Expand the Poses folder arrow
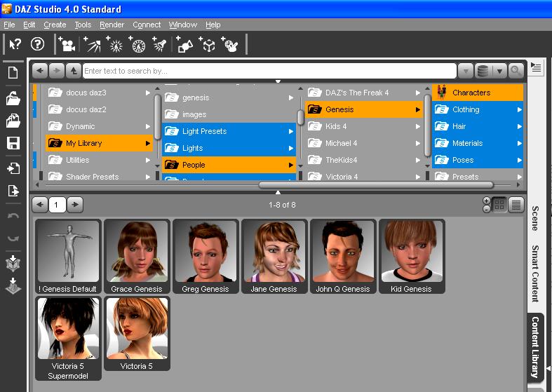This screenshot has height=392, width=552. tap(519, 160)
